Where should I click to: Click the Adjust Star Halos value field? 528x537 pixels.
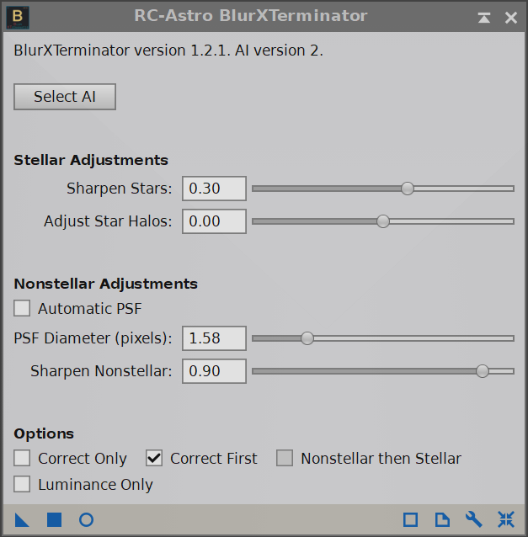click(x=214, y=221)
